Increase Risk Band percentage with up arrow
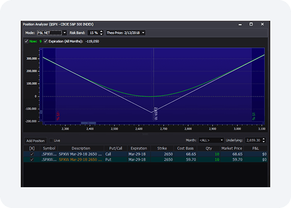 tap(101, 32)
